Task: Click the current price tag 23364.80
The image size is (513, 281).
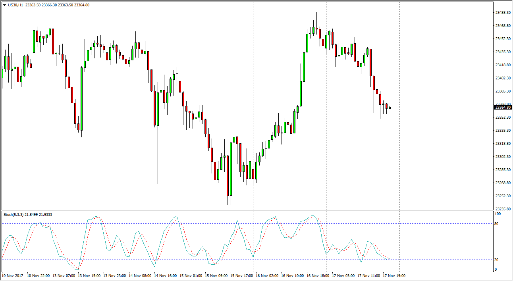Action: point(503,107)
